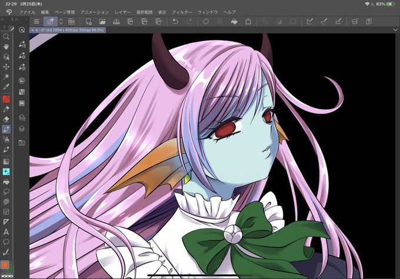
Task: Fill using the command bar bucket icon
Action: click(x=234, y=21)
